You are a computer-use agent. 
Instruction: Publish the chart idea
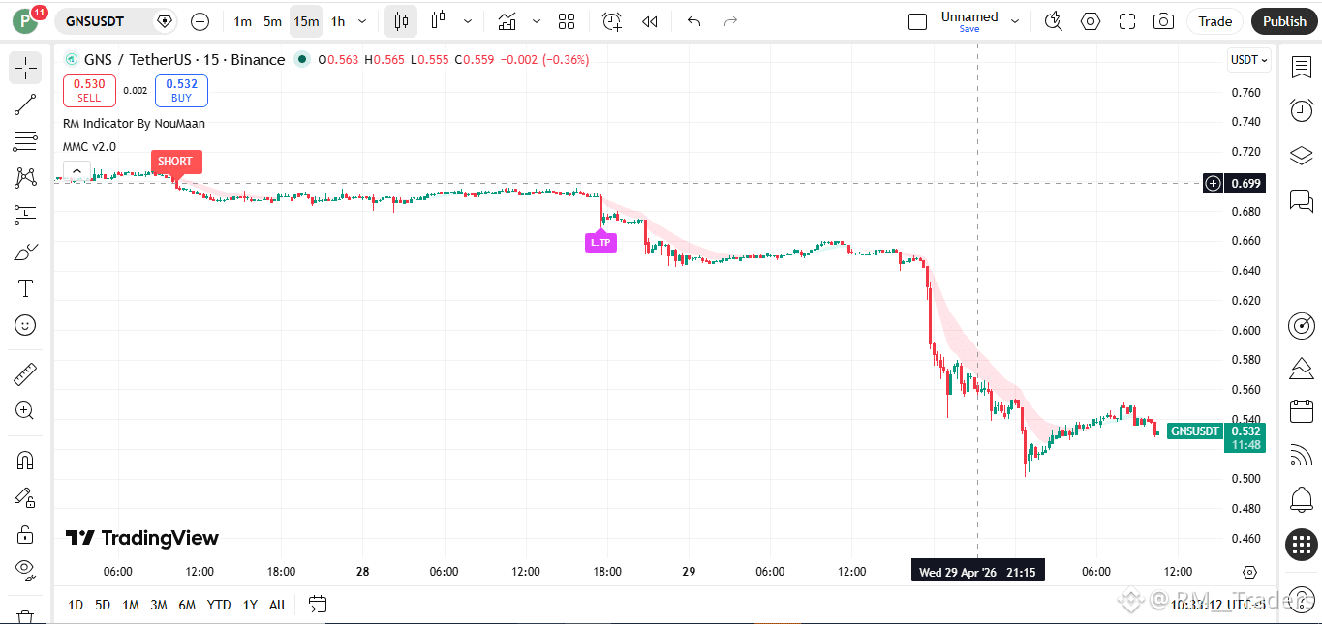coord(1284,21)
